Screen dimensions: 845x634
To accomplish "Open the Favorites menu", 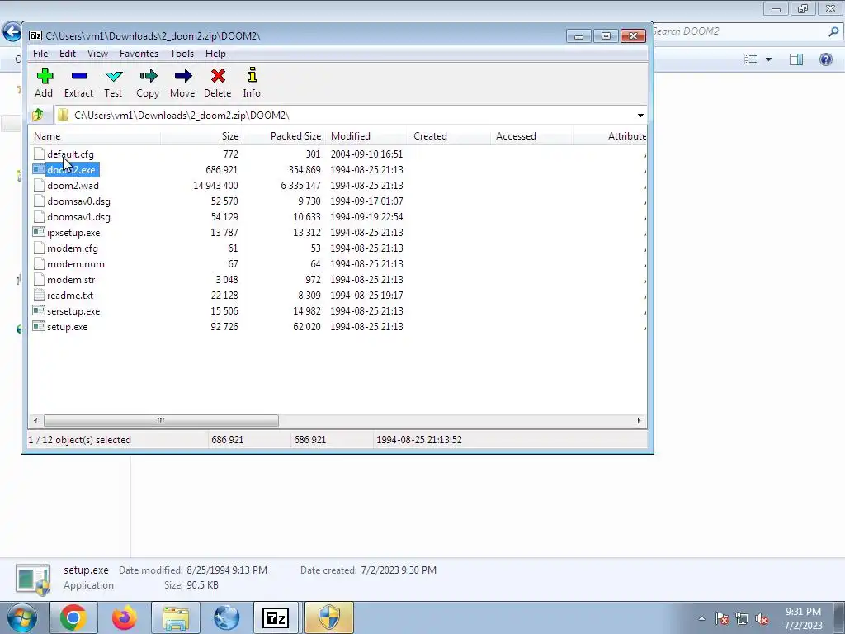I will (139, 54).
